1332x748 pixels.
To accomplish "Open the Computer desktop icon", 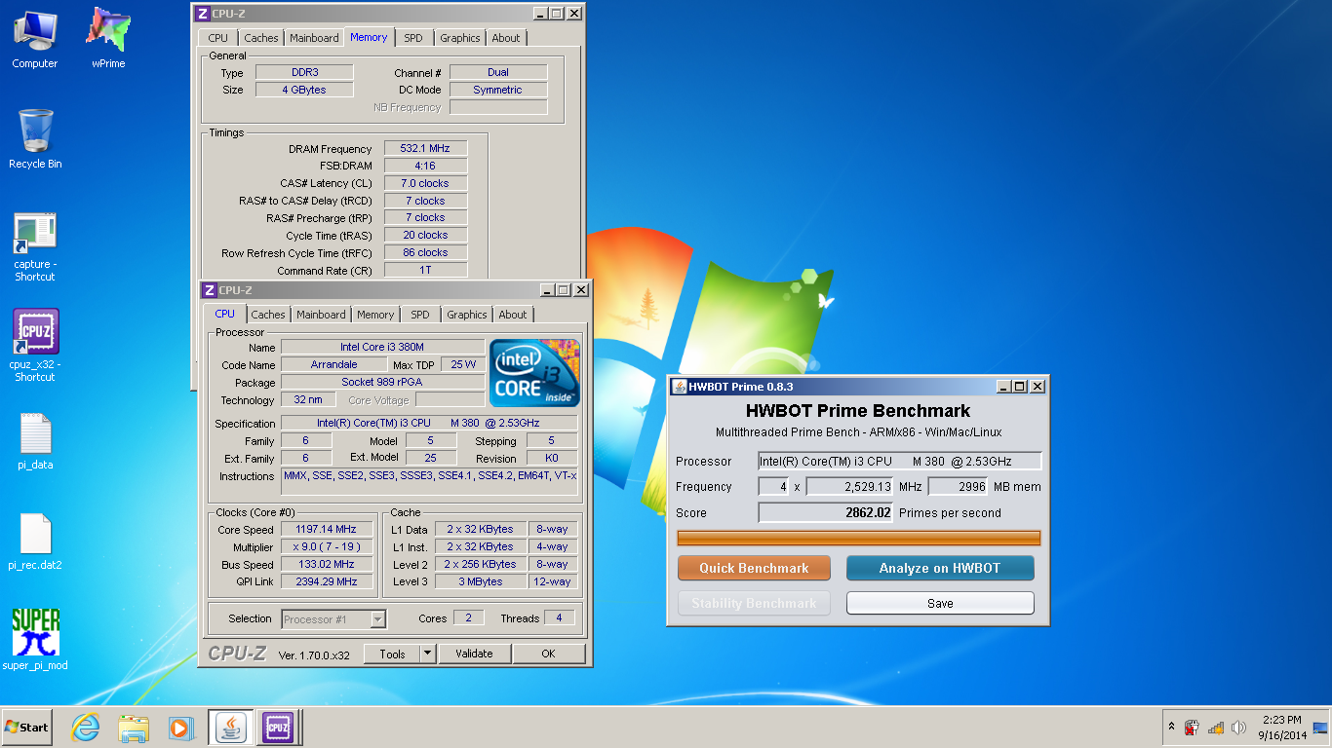I will tap(34, 39).
